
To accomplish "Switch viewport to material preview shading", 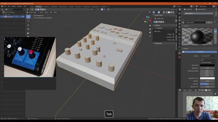I will [171, 12].
